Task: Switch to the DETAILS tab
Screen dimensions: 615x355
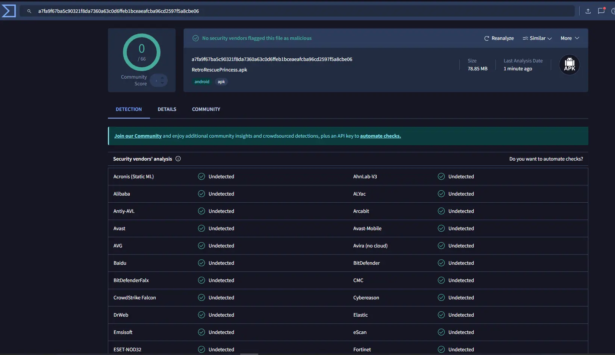Action: click(x=167, y=109)
